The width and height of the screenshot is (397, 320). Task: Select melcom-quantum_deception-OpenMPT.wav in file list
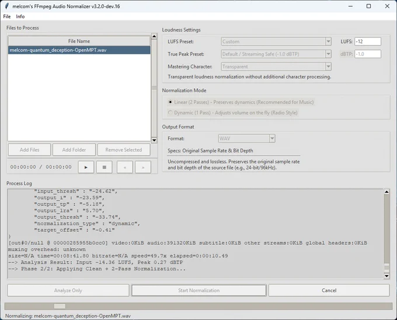(x=79, y=50)
